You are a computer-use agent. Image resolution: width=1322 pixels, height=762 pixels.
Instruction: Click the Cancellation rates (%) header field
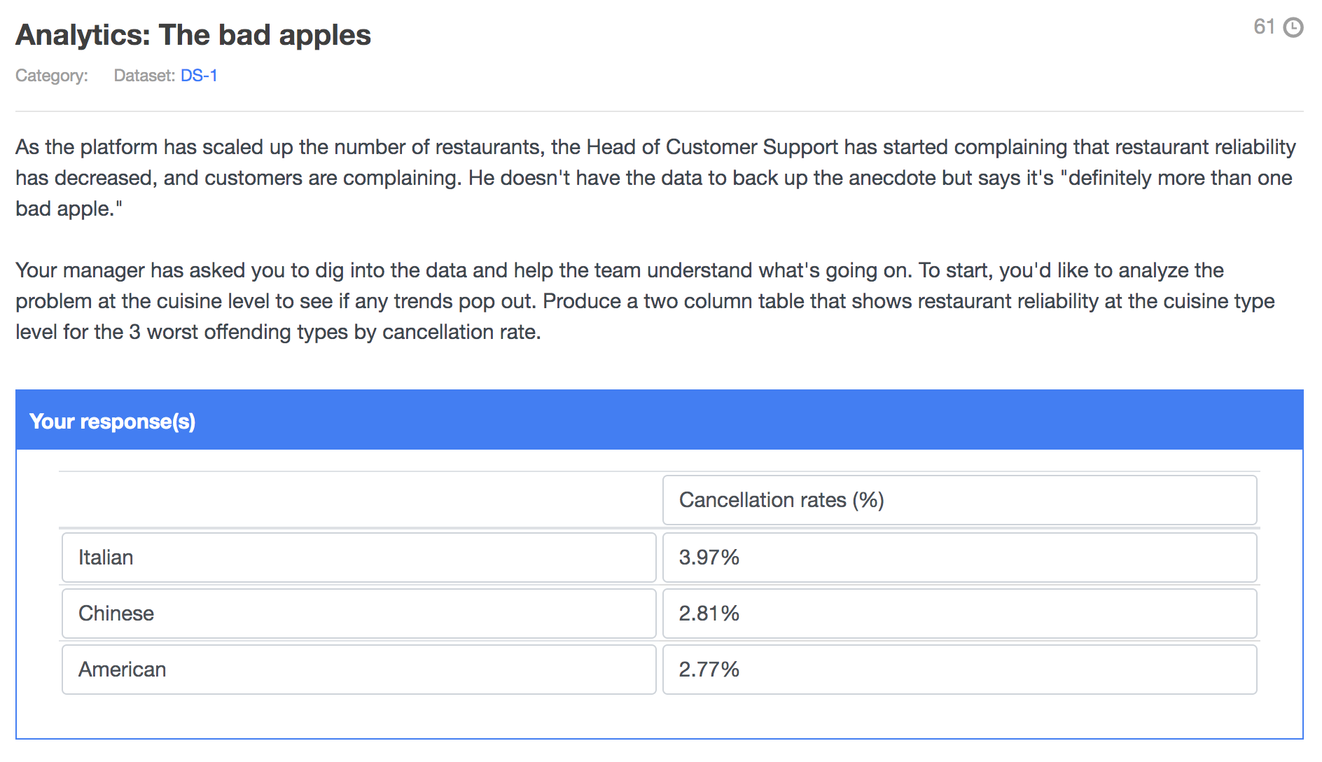click(x=959, y=500)
